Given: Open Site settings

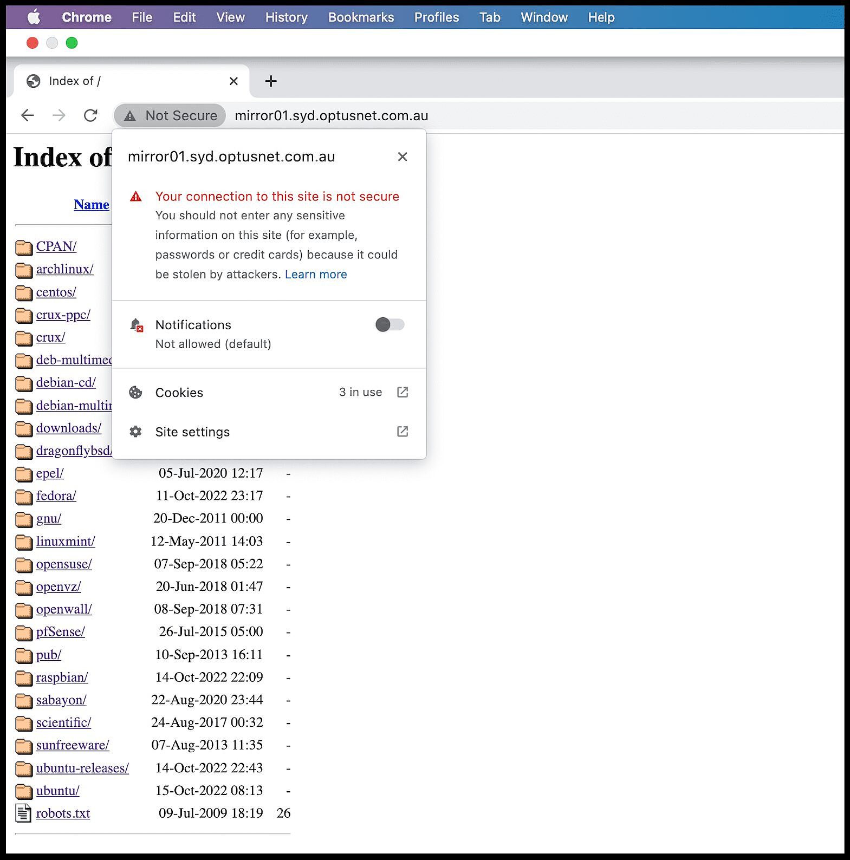Looking at the screenshot, I should pos(269,432).
